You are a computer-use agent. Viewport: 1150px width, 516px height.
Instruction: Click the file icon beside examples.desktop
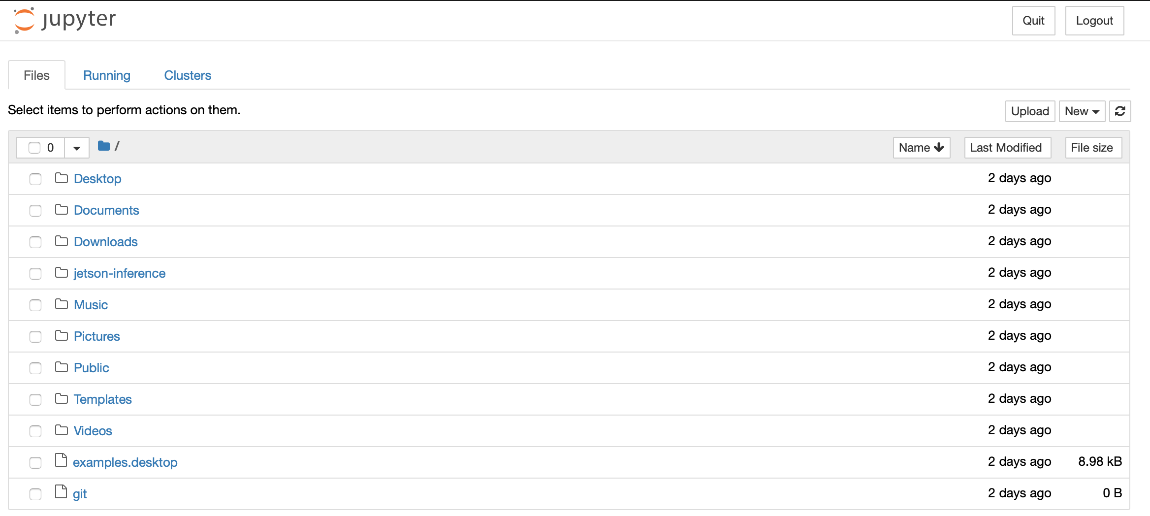(61, 461)
